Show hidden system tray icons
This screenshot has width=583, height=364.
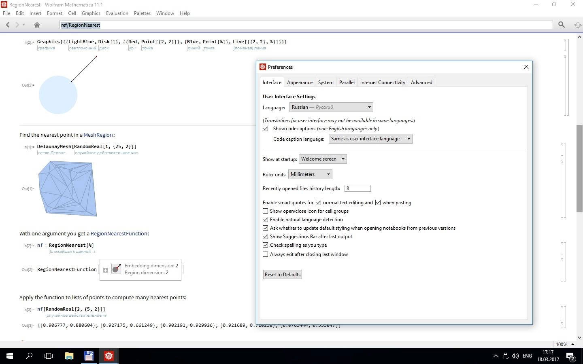point(496,356)
